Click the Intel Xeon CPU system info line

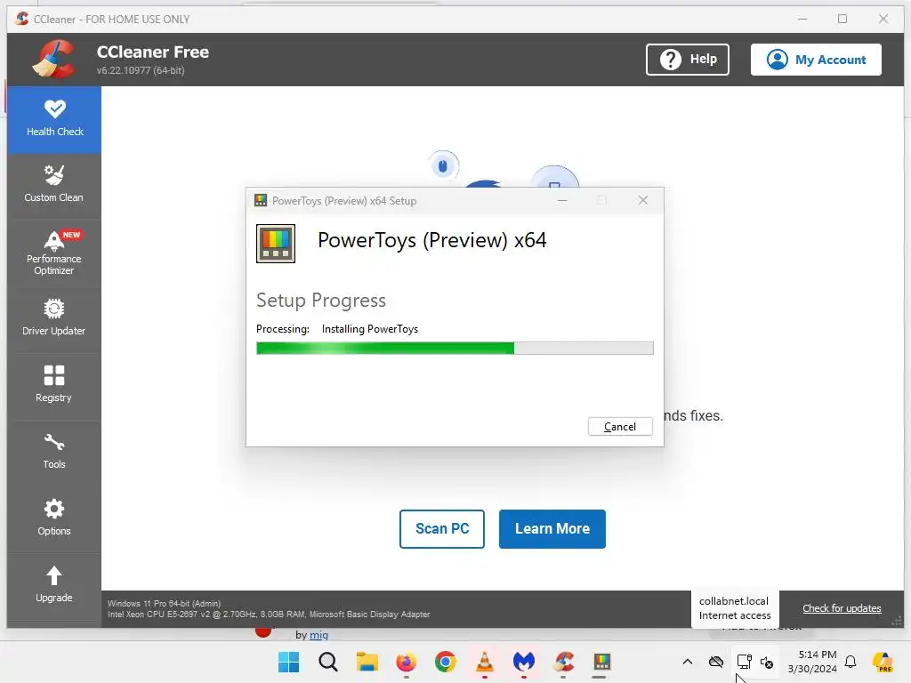tap(269, 614)
